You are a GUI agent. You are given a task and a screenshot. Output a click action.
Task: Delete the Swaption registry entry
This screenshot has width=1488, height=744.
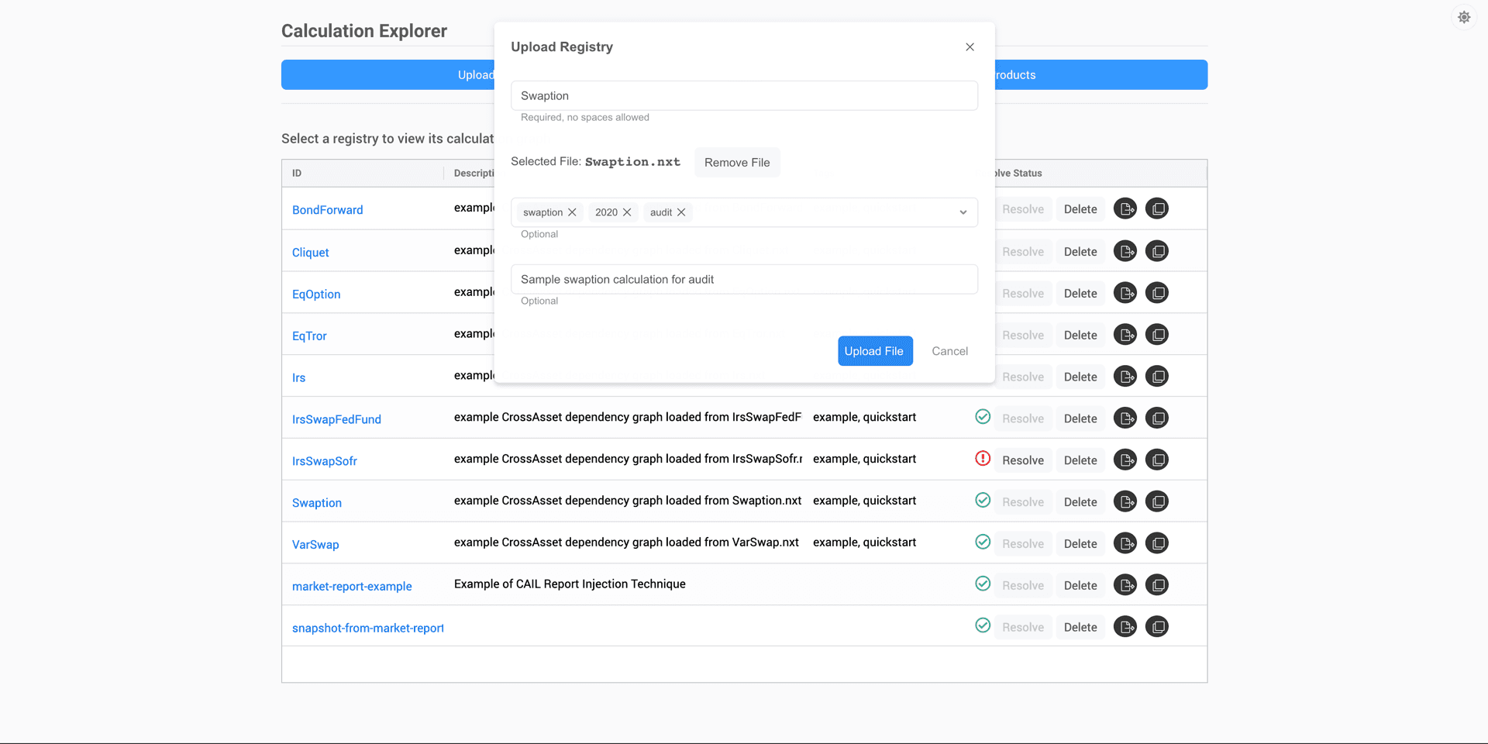click(x=1080, y=501)
